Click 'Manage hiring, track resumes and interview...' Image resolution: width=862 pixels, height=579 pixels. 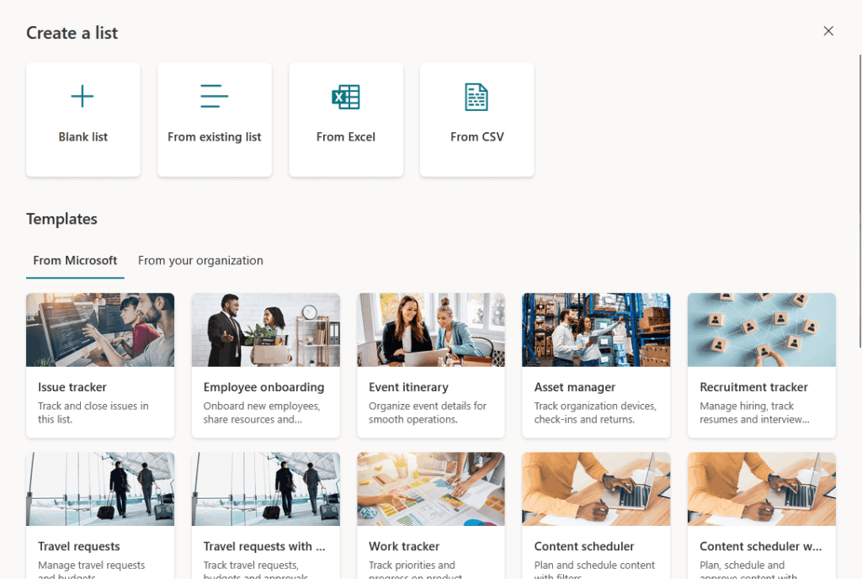754,412
